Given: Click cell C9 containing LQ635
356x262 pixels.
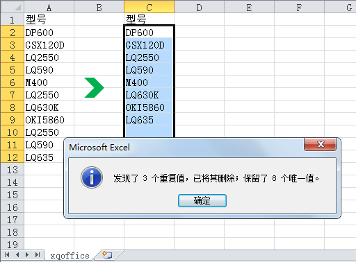Looking at the screenshot, I should click(149, 119).
